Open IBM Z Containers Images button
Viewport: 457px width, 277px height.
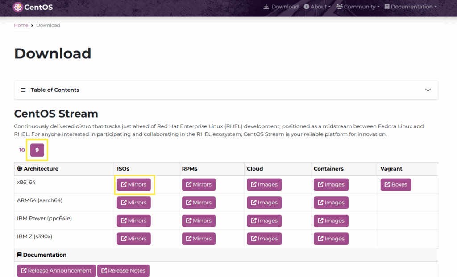pos(331,239)
